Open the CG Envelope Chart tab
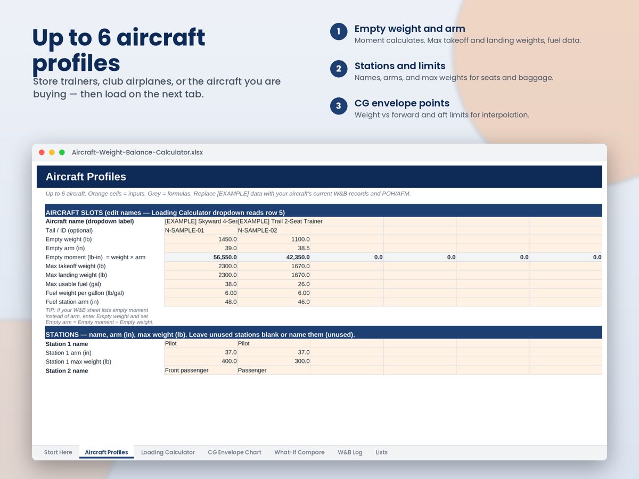 click(234, 452)
